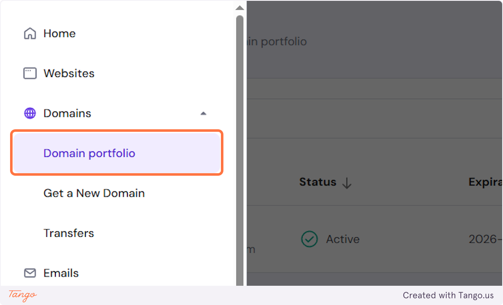The height and width of the screenshot is (305, 503).
Task: Click the Websites window icon
Action: pos(30,74)
